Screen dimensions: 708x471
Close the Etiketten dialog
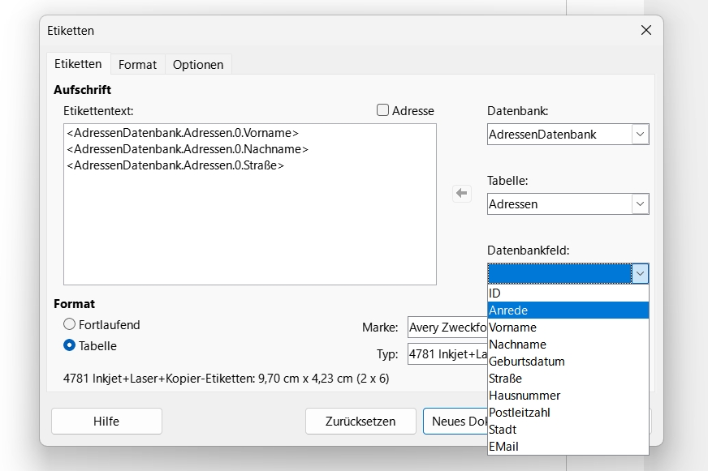[x=646, y=30]
